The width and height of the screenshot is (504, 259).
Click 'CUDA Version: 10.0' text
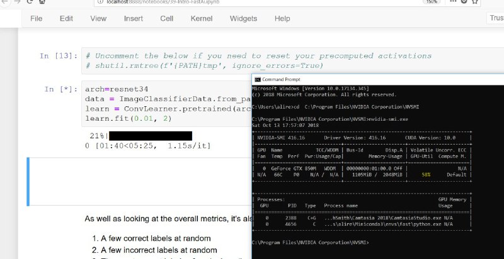pyautogui.click(x=430, y=138)
